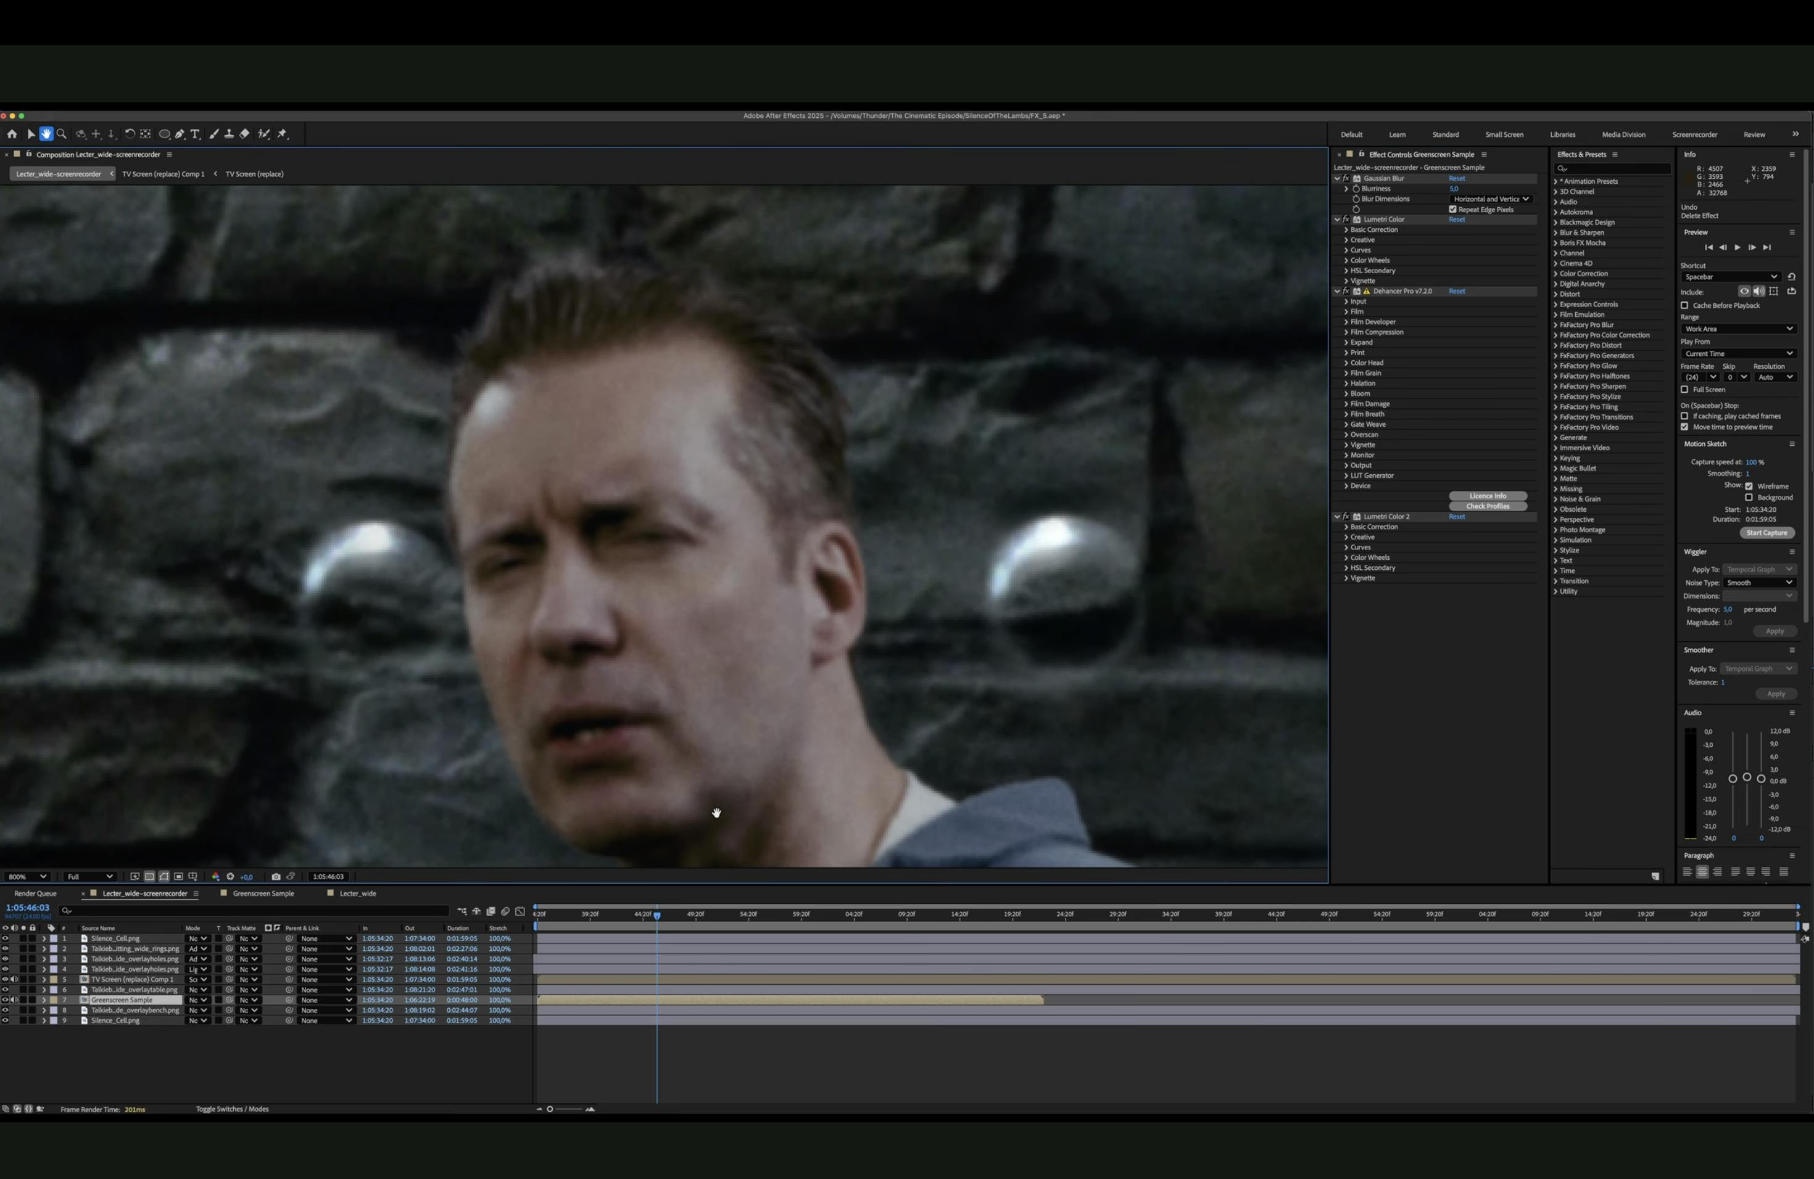
Task: Open Noise Type Smooth dropdown
Action: point(1759,583)
